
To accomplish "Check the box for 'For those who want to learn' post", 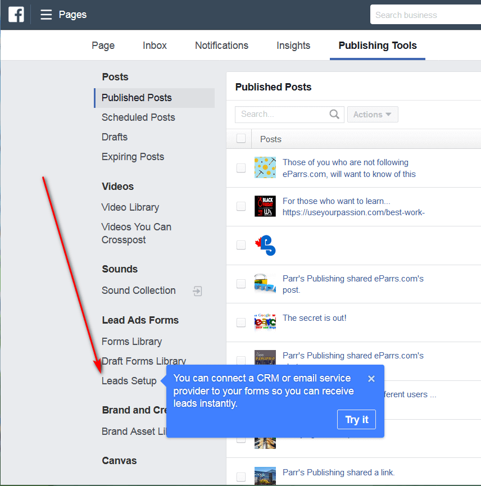I will 241,206.
